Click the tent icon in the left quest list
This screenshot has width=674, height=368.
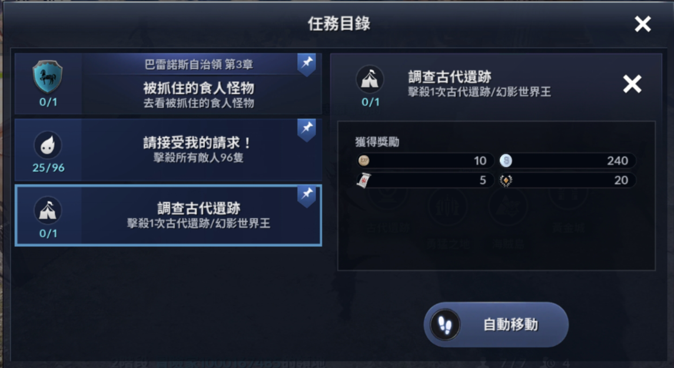pos(48,210)
